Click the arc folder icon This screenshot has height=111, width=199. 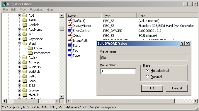25,34
